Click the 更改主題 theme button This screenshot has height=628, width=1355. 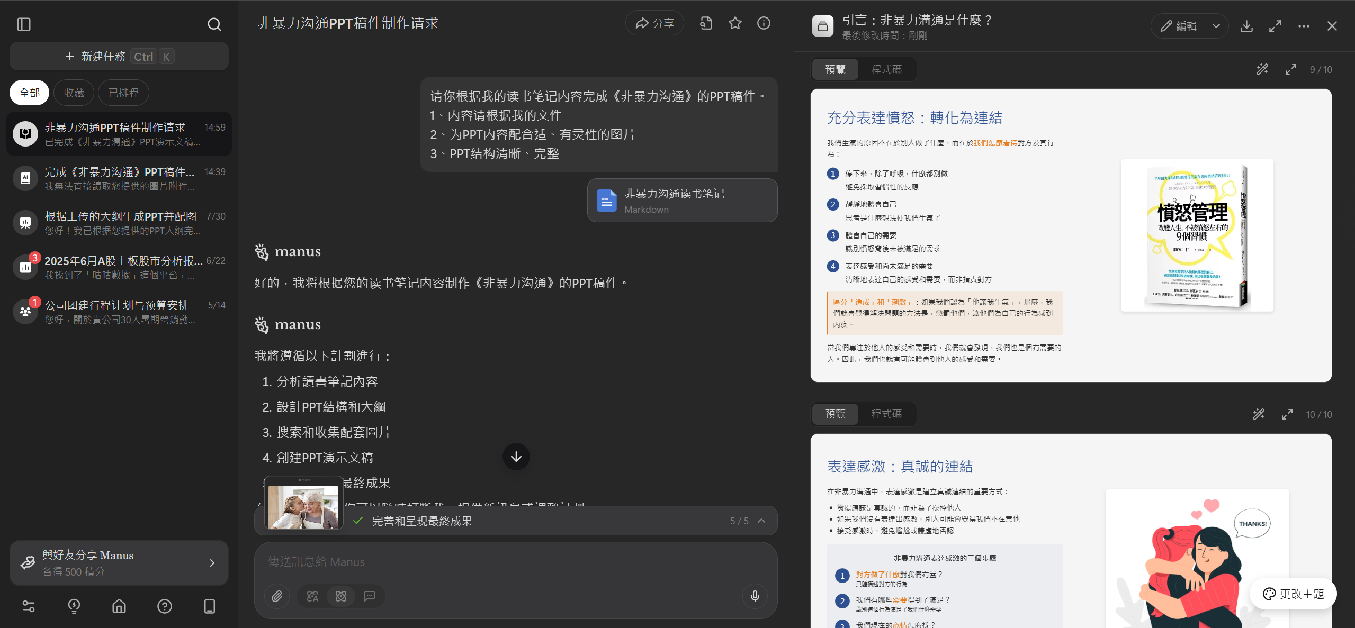tap(1293, 594)
